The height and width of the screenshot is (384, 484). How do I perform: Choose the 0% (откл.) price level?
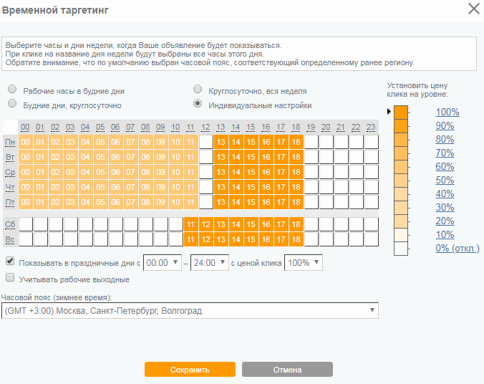(457, 248)
